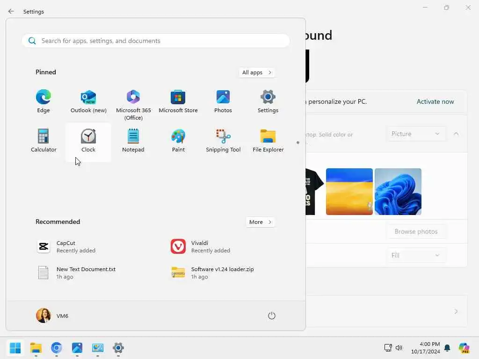The image size is (479, 359).
Task: Click the Activate now link in Settings
Action: (435, 101)
